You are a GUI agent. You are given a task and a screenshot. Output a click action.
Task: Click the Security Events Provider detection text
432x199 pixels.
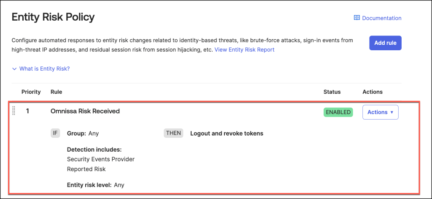click(x=101, y=159)
